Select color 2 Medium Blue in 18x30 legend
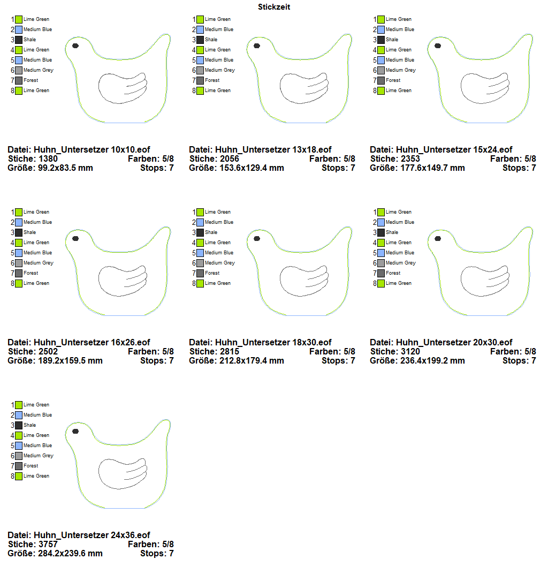Viewport: 548px width, 574px height. 200,222
